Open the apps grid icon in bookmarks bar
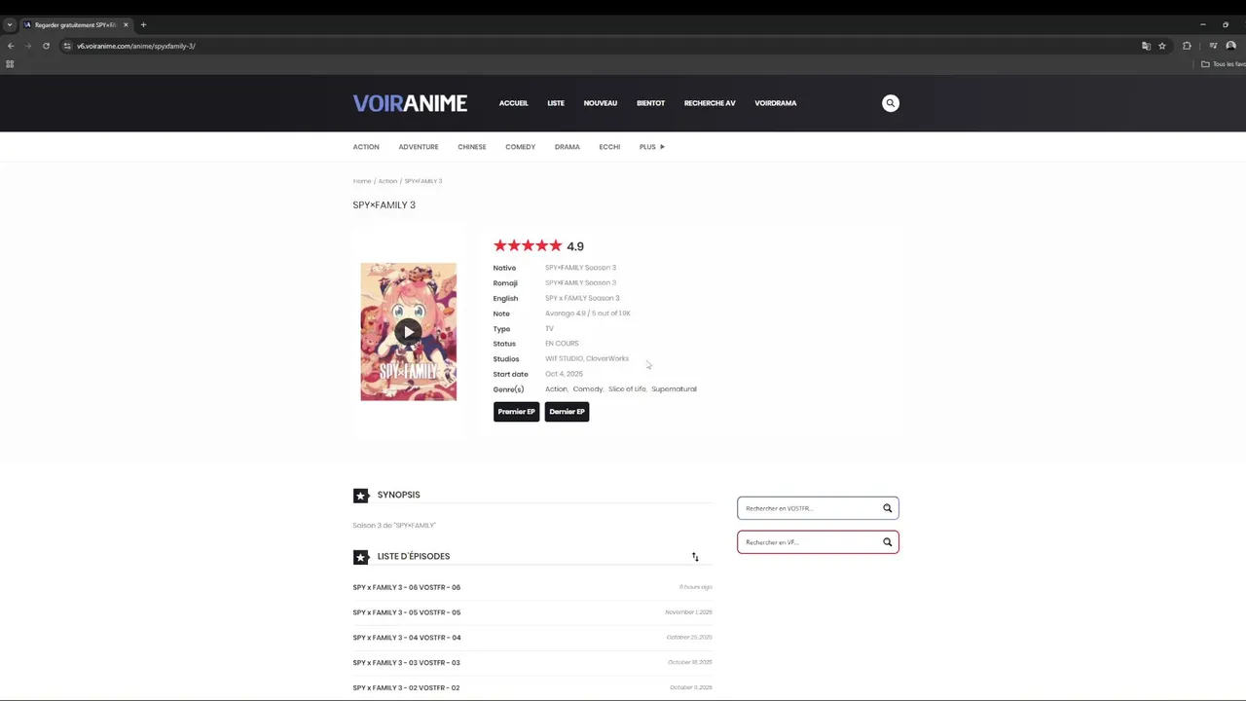The width and height of the screenshot is (1246, 701). pyautogui.click(x=10, y=64)
